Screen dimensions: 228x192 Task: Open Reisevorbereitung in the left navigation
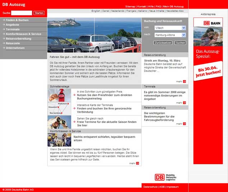(18, 39)
